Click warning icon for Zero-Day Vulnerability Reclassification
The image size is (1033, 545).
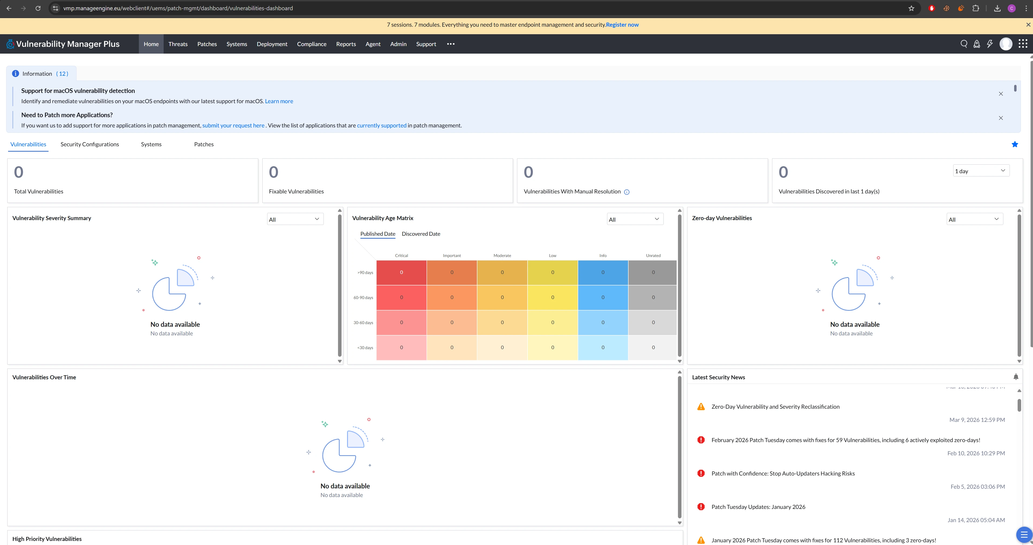701,407
